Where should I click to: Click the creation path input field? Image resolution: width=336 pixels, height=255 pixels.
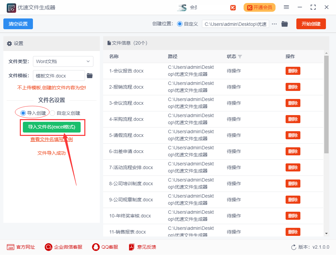(236, 24)
